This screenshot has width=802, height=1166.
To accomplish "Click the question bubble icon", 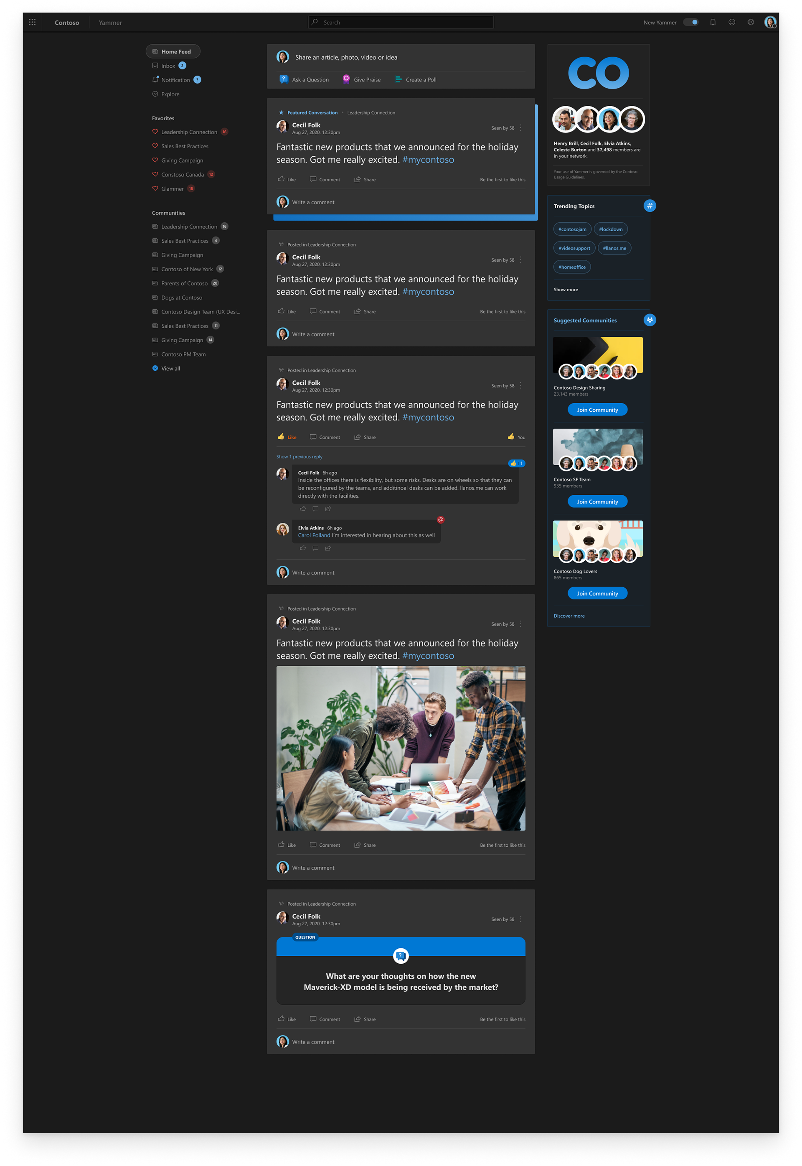I will click(401, 955).
